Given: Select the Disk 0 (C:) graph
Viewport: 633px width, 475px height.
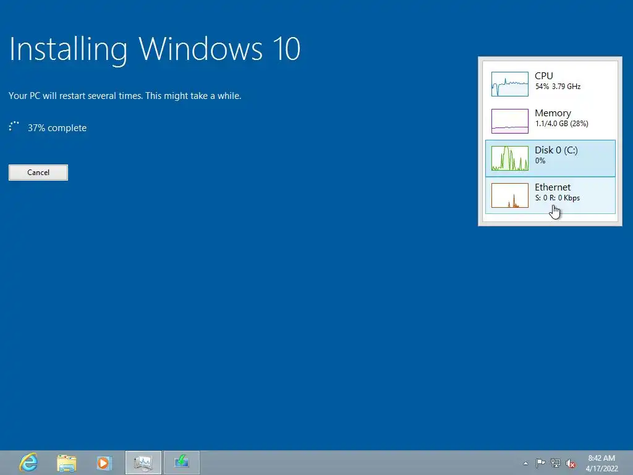Looking at the screenshot, I should (x=510, y=158).
